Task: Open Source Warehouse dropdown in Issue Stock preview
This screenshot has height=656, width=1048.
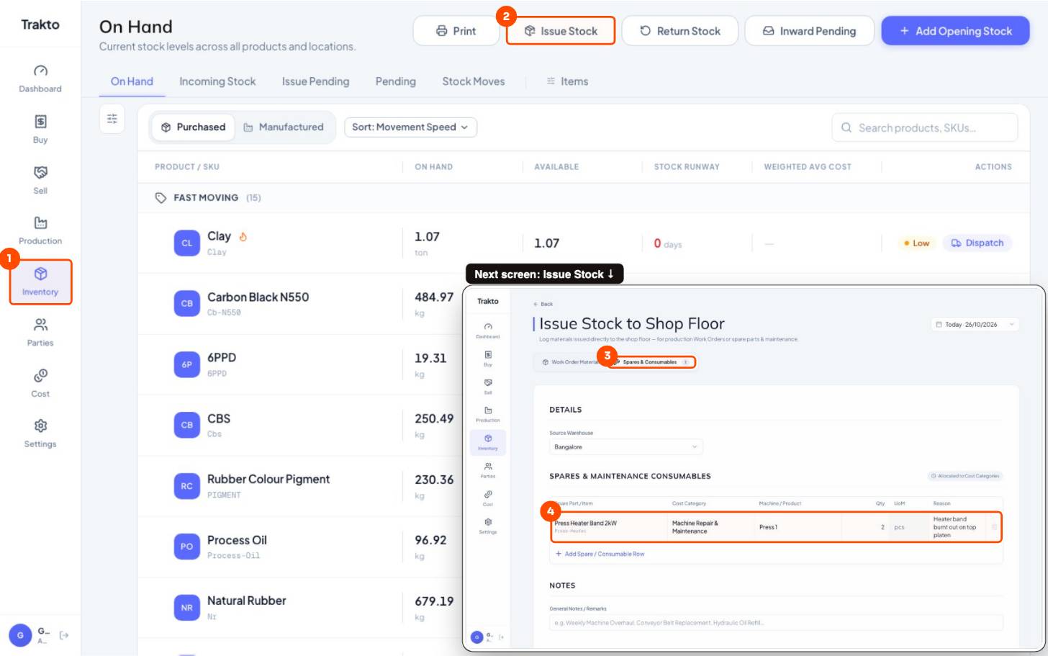Action: coord(625,446)
